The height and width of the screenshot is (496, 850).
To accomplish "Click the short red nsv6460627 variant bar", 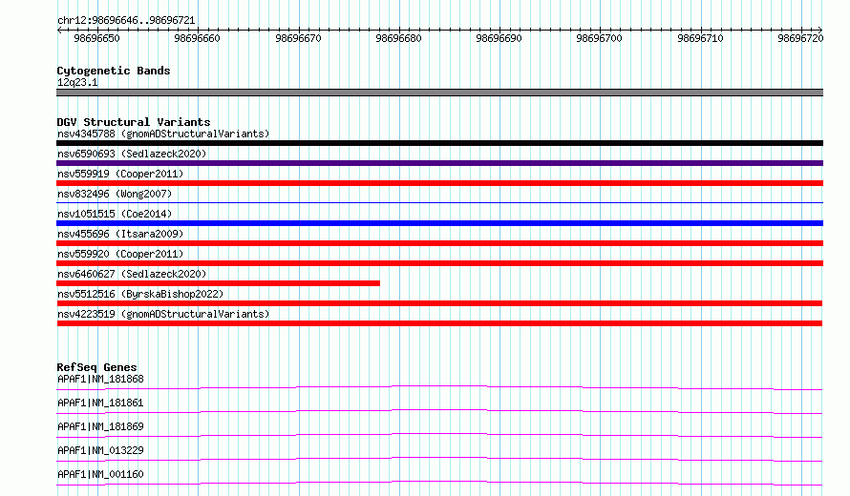I will [218, 283].
